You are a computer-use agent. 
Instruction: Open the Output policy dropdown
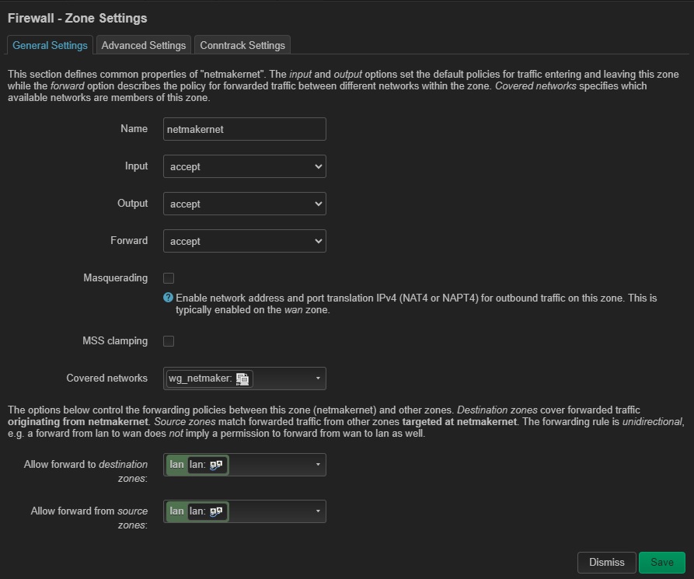point(244,204)
